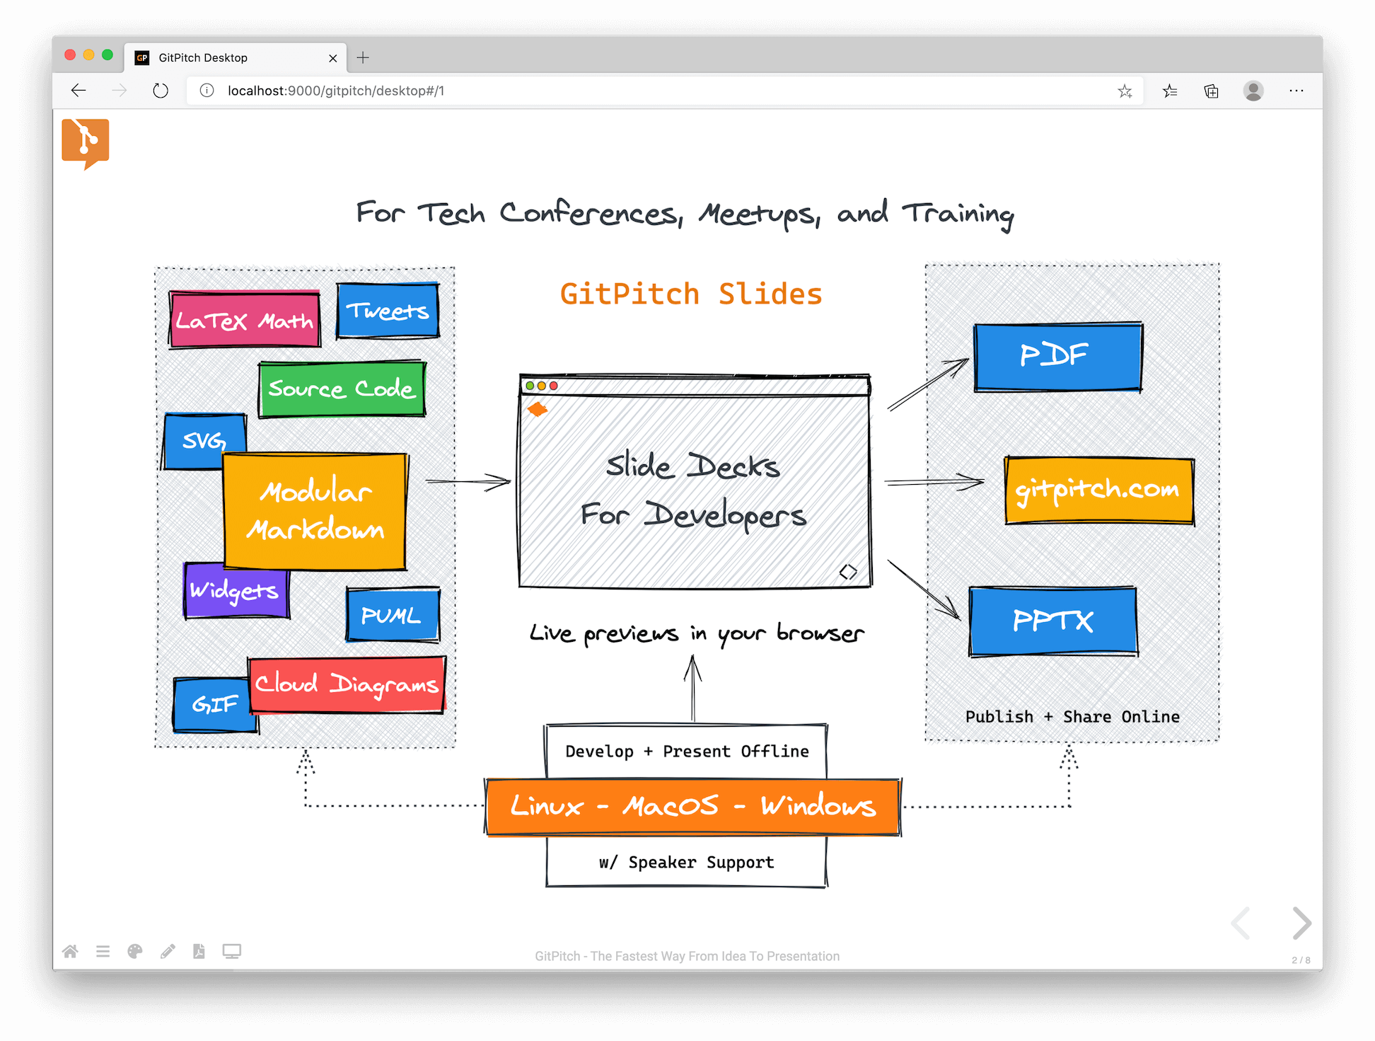The height and width of the screenshot is (1041, 1375).
Task: Click the Linux - MacOS - Windows banner
Action: [692, 807]
